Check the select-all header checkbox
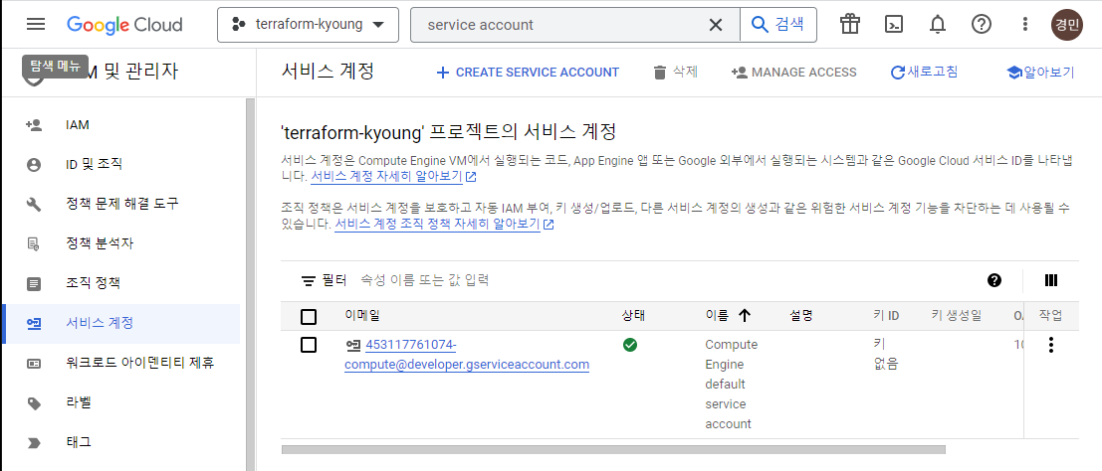The image size is (1102, 471). tap(309, 317)
